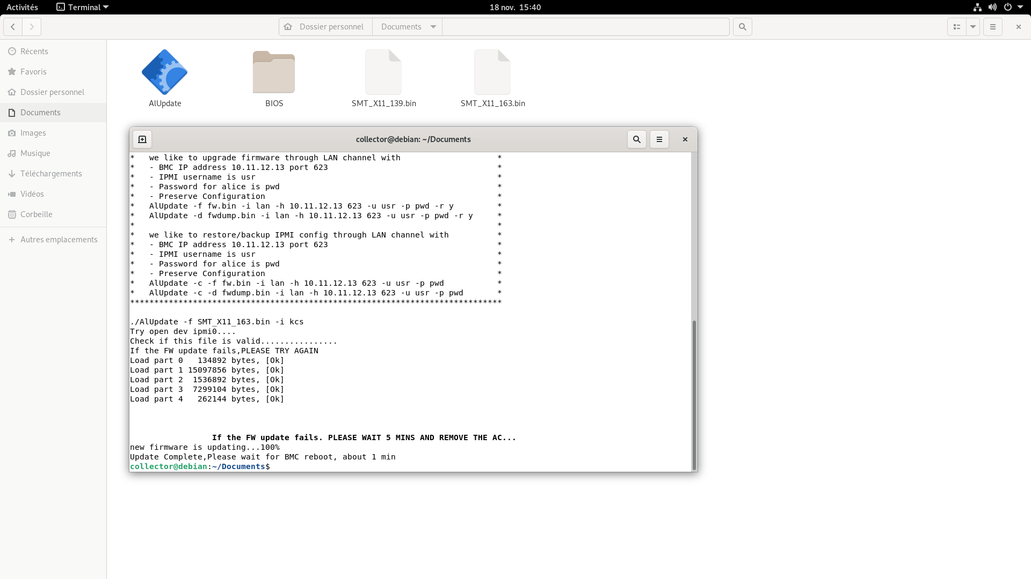This screenshot has width=1031, height=579.
Task: Search files in the file manager
Action: (x=743, y=27)
